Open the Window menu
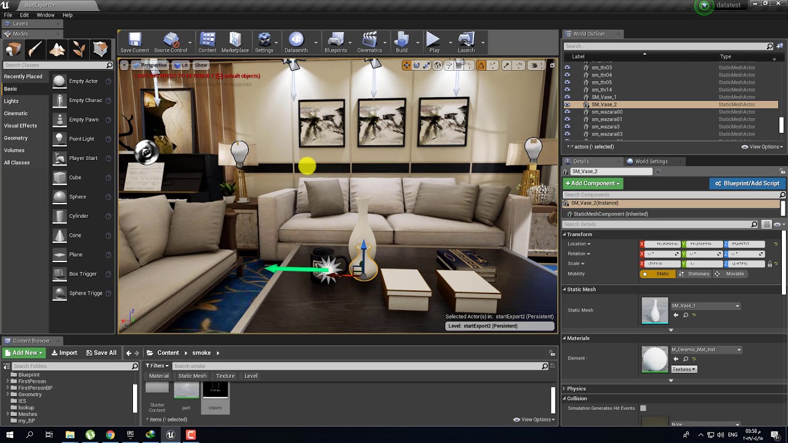This screenshot has height=443, width=788. pos(46,15)
